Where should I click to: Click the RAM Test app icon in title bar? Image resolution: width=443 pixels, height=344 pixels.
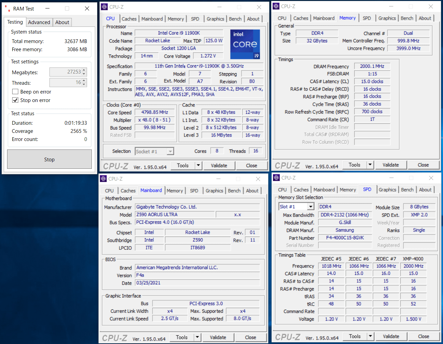point(7,8)
